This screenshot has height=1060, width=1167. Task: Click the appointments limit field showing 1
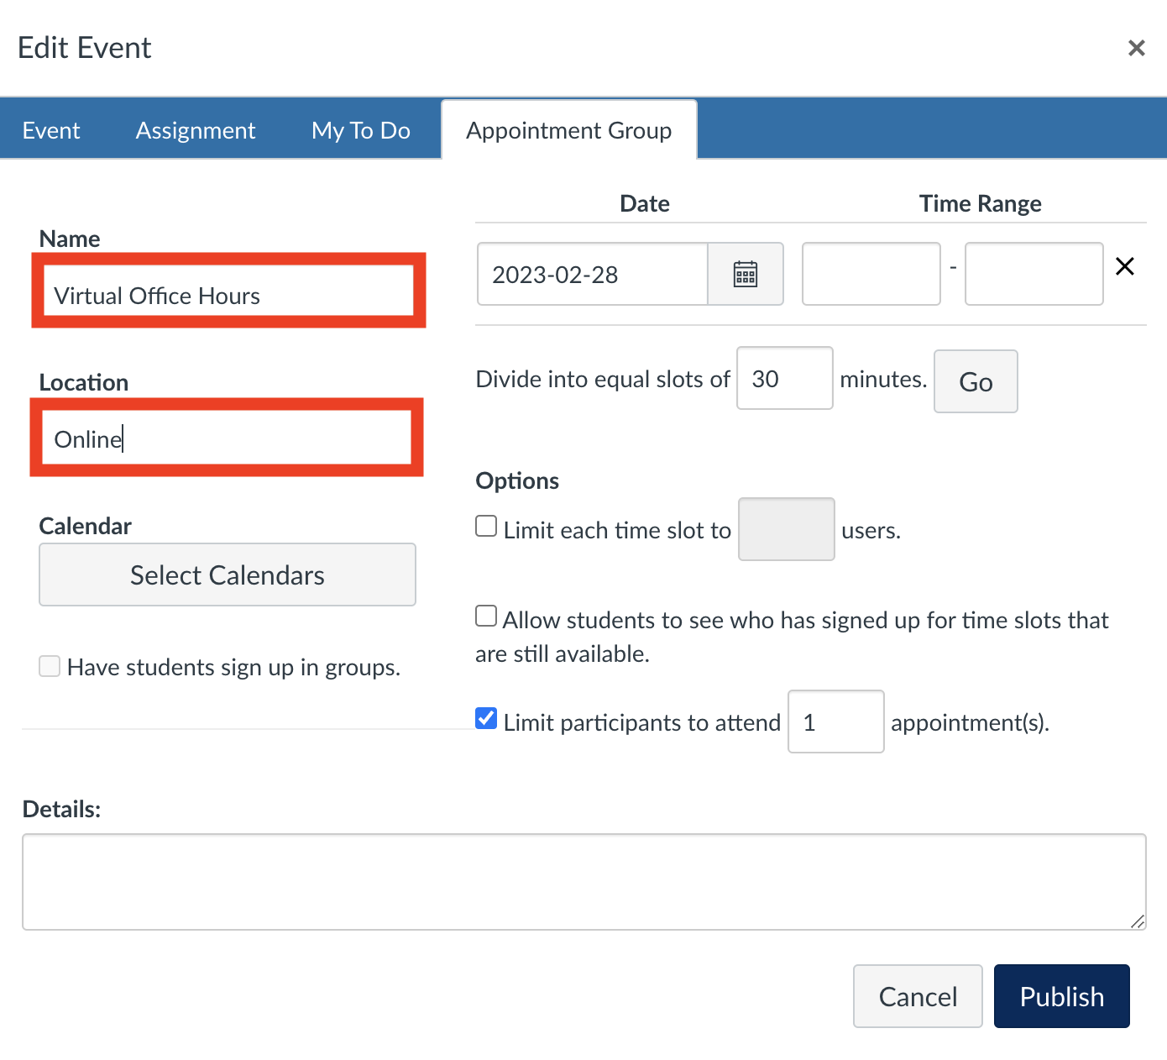pyautogui.click(x=836, y=722)
